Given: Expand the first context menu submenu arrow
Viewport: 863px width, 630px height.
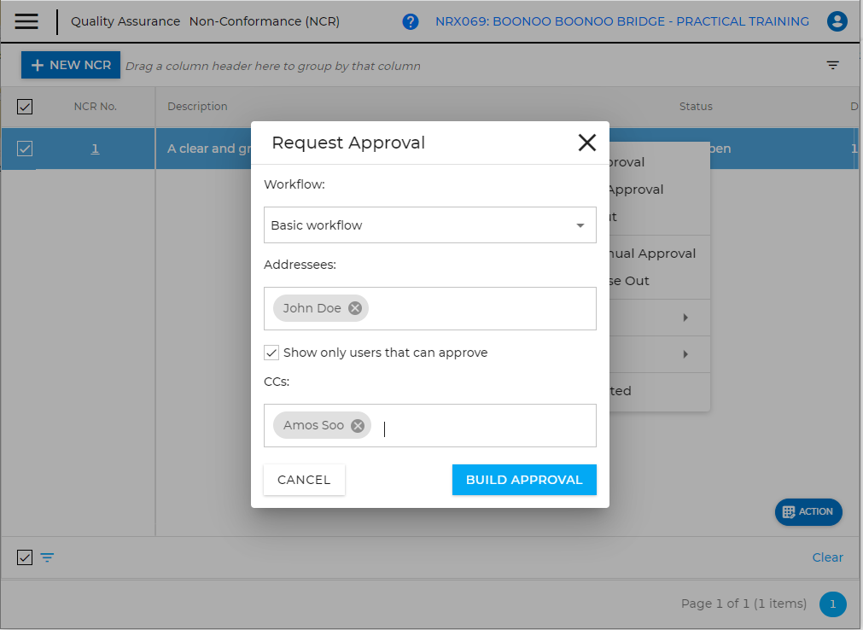Looking at the screenshot, I should (x=685, y=318).
